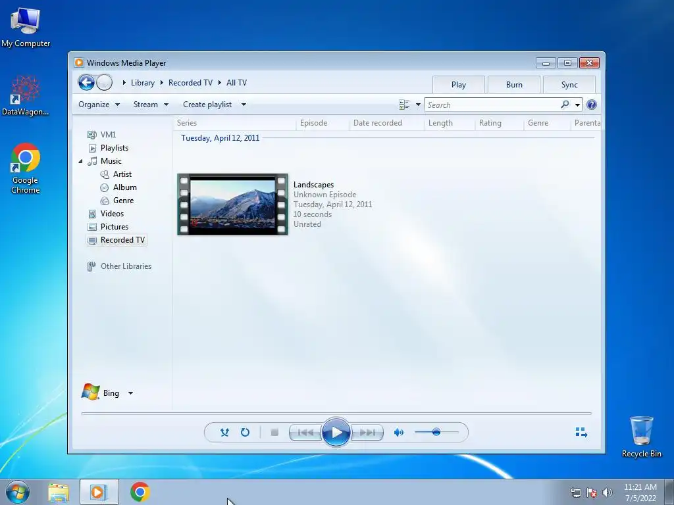Select Recorded TV in the navigation pane
The image size is (674, 505).
click(x=117, y=240)
